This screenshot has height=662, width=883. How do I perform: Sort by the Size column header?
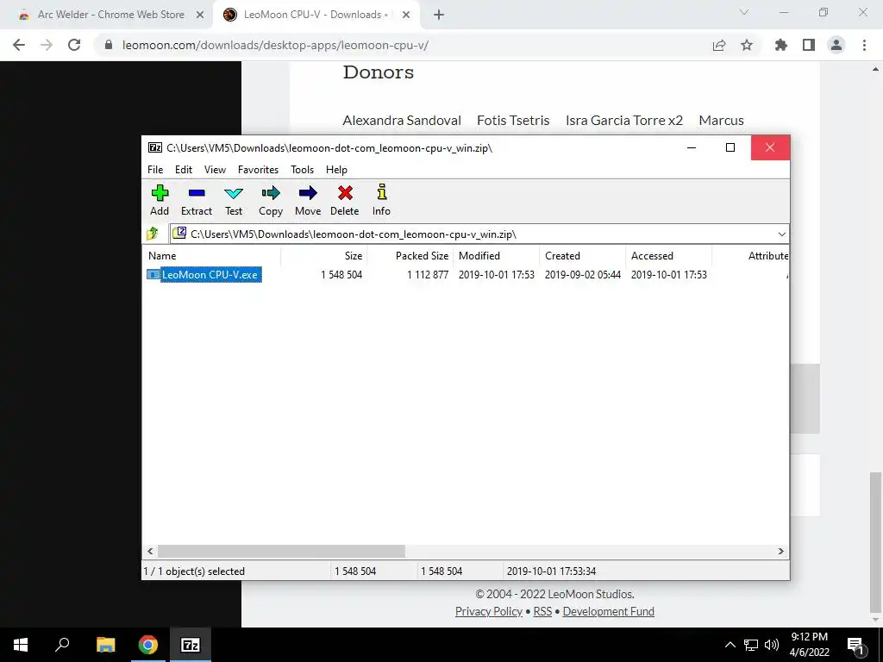[x=324, y=255]
